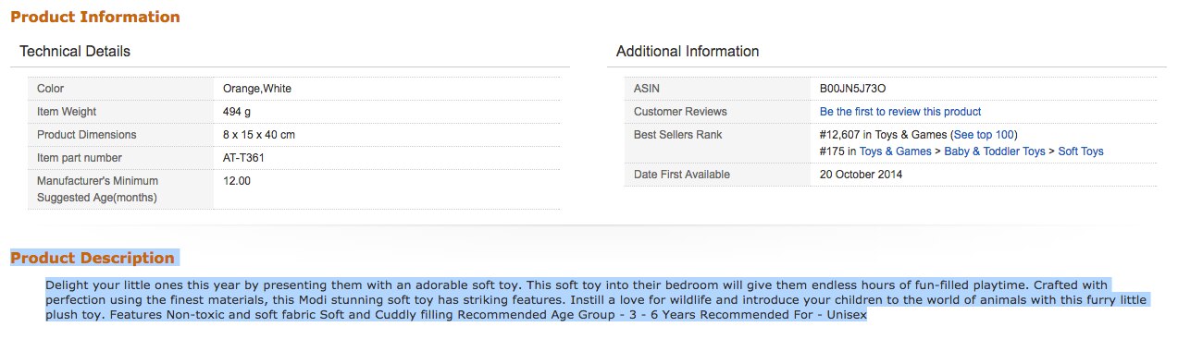Click the dimensions value 8 x 15 x 40 cm
This screenshot has width=1178, height=351.
[259, 135]
